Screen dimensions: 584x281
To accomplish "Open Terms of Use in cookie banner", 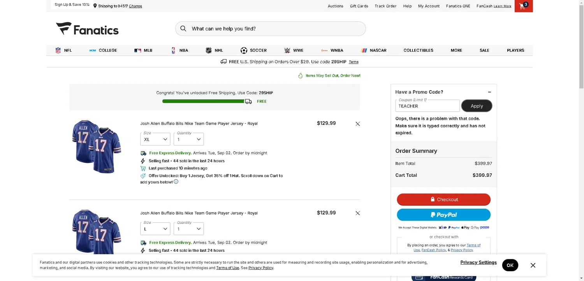I will point(228,268).
